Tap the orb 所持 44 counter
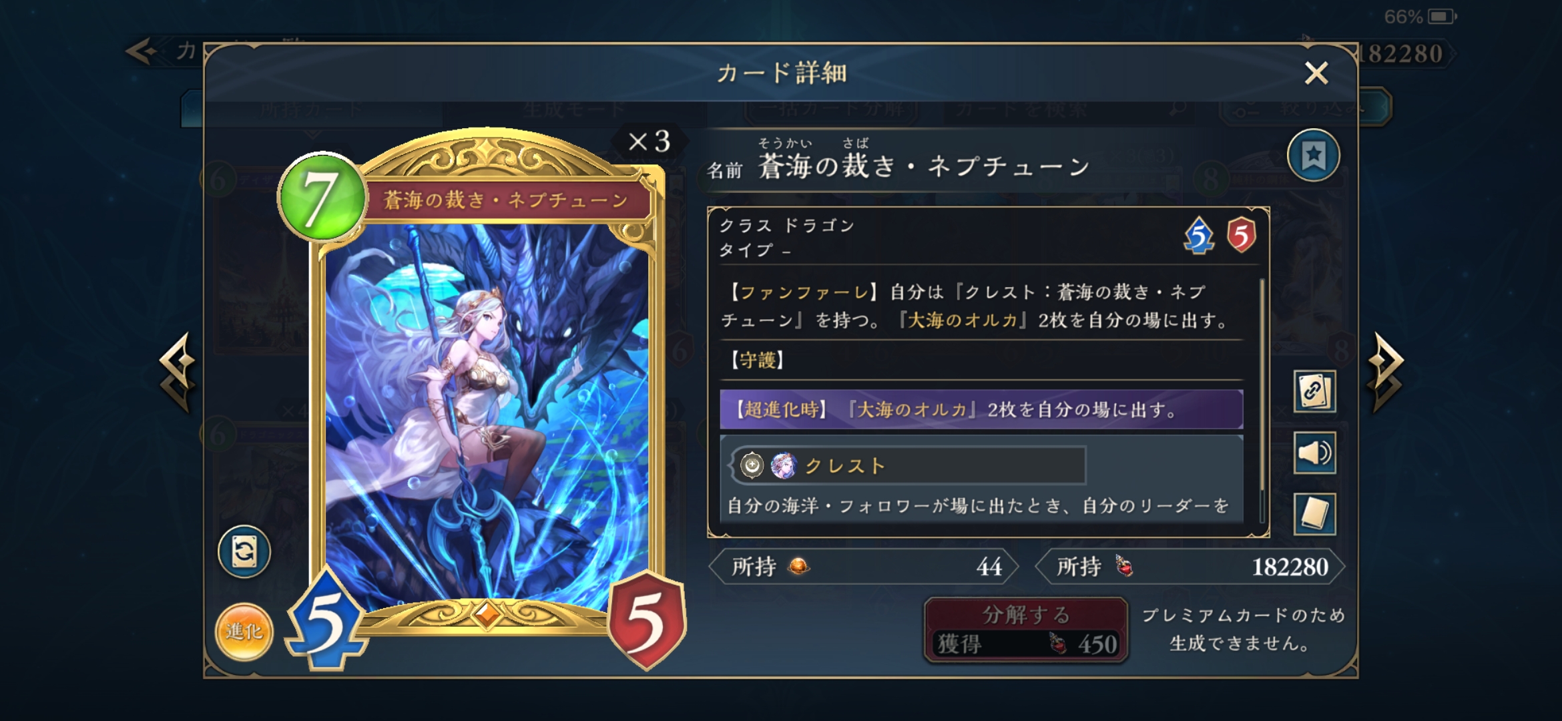This screenshot has height=721, width=1562. pyautogui.click(x=864, y=567)
